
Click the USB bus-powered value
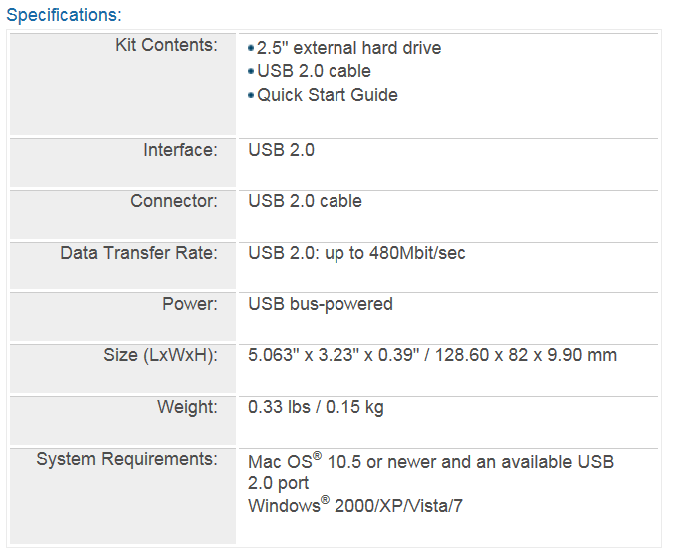[x=321, y=304]
